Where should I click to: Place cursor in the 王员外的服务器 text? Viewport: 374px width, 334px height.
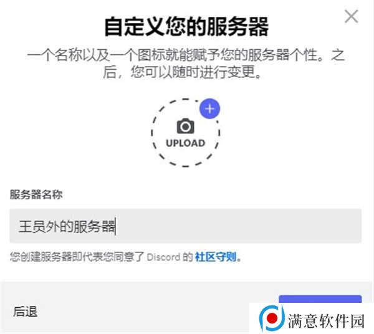pos(67,226)
